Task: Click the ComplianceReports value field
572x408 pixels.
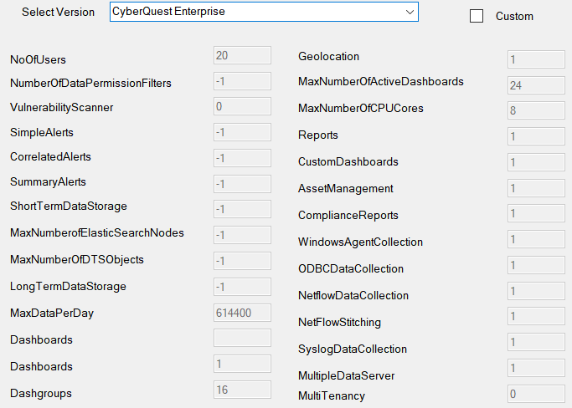Action: click(536, 213)
